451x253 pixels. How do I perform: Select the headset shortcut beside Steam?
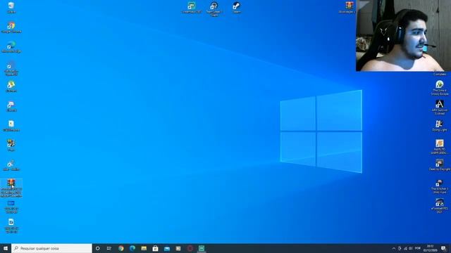tap(214, 8)
